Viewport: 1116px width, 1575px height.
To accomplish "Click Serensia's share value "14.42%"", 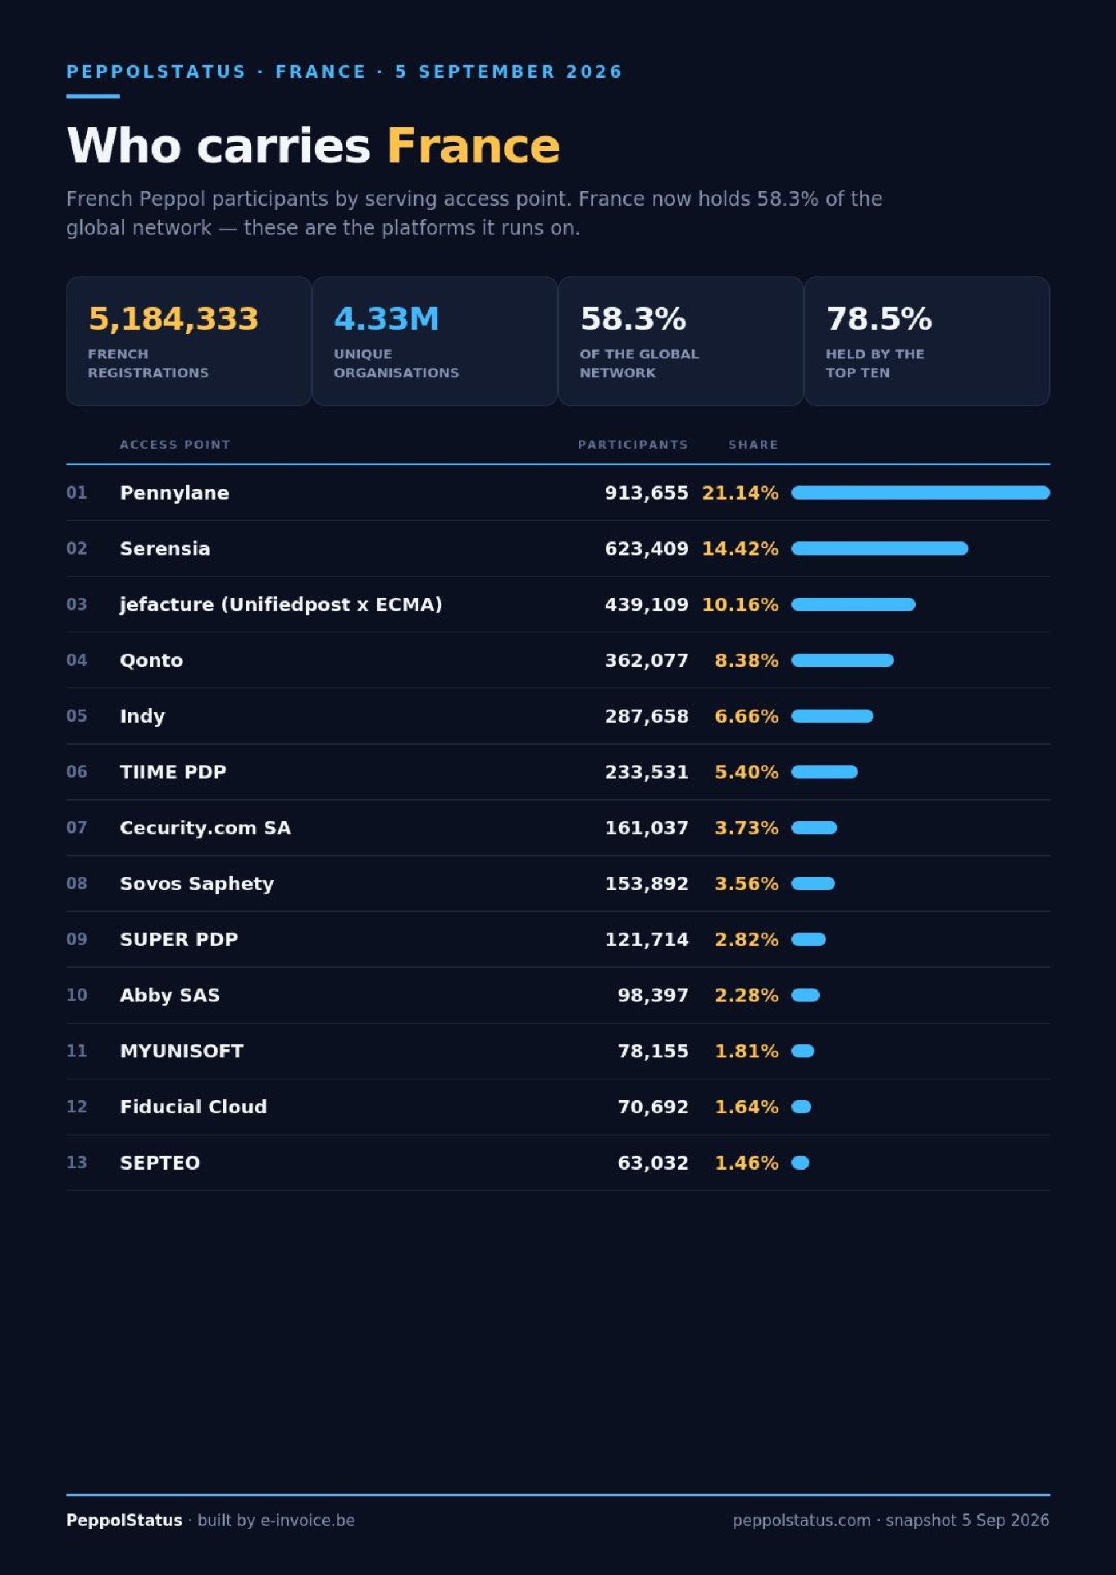I will [x=740, y=549].
